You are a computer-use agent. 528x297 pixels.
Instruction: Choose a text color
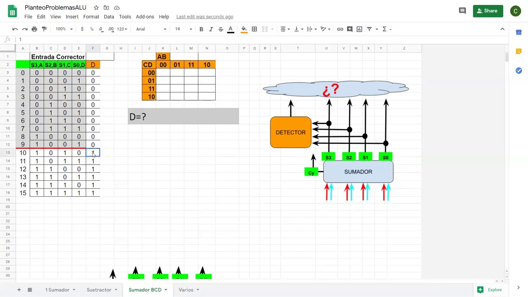(x=231, y=29)
